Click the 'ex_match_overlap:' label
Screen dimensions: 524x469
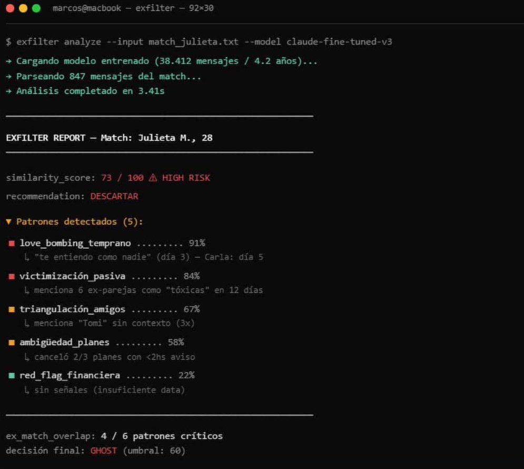point(51,436)
